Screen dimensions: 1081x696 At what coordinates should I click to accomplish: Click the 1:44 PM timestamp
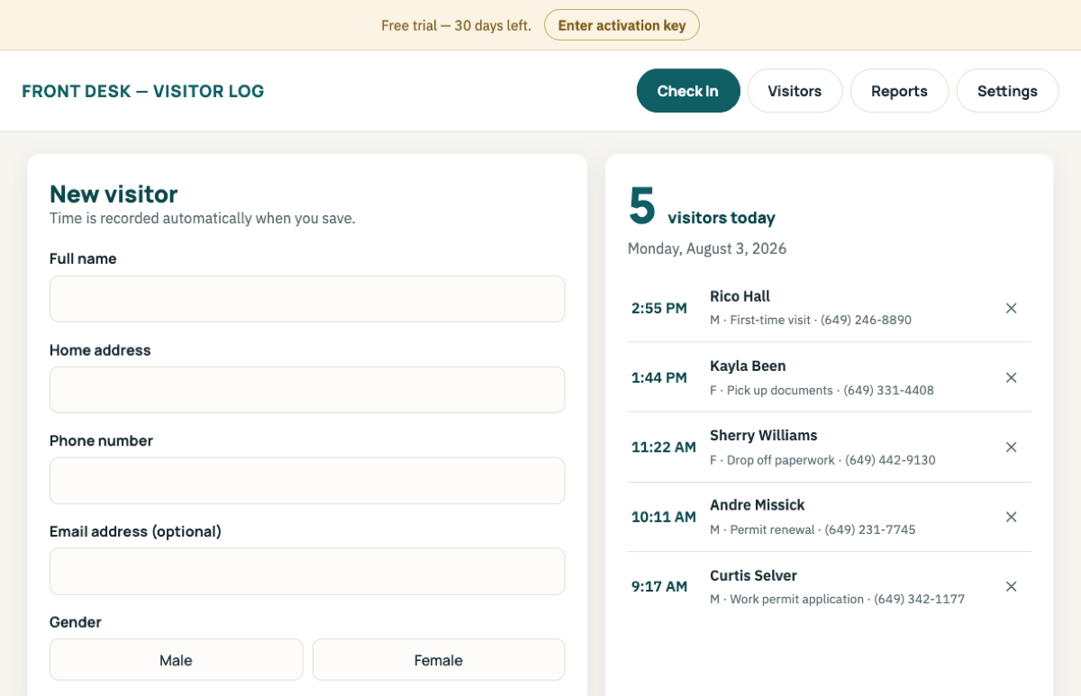pyautogui.click(x=659, y=377)
